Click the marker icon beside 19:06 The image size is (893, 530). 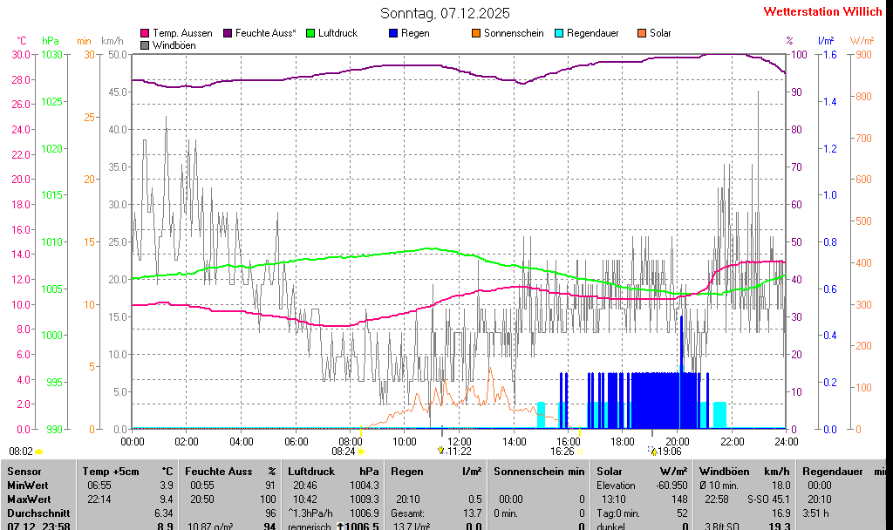[653, 452]
